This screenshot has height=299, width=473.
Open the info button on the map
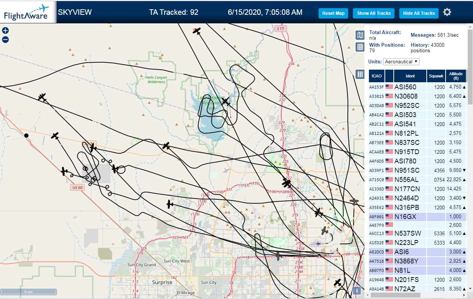pyautogui.click(x=357, y=291)
